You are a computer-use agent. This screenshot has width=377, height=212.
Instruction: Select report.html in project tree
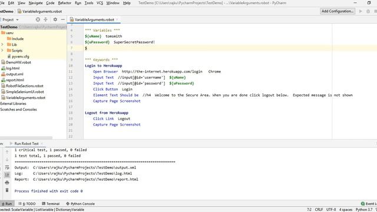pyautogui.click(x=12, y=80)
